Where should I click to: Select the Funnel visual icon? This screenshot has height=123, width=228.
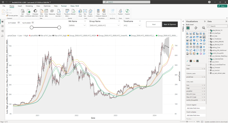pos(194,40)
